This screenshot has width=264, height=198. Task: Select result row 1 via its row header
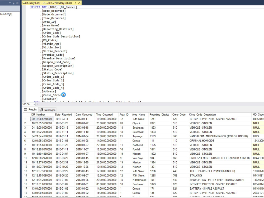(27, 119)
